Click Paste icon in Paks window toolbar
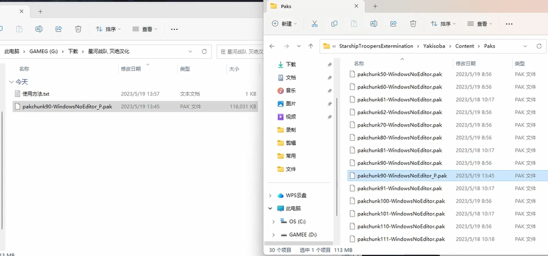The width and height of the screenshot is (548, 256). [x=354, y=24]
